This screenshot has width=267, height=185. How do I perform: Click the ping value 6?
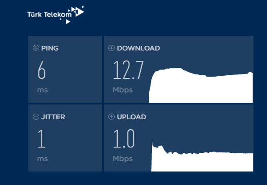(x=42, y=70)
